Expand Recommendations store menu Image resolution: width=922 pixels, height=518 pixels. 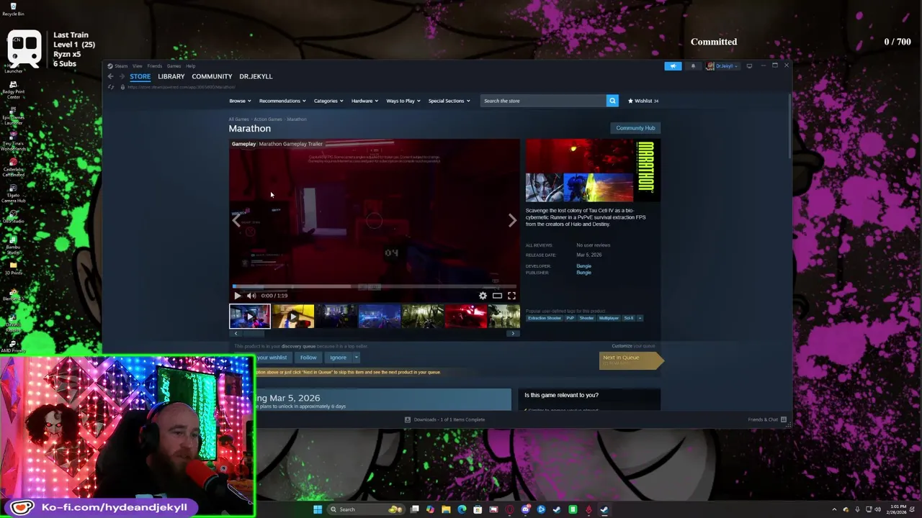(x=282, y=101)
